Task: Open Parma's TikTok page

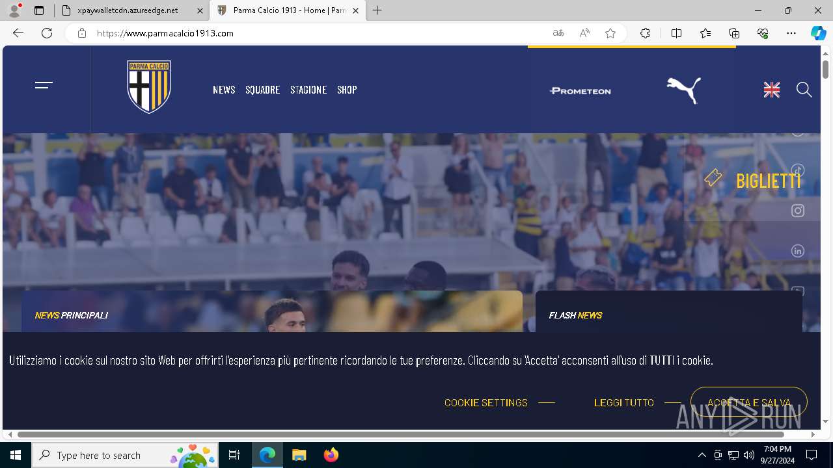Action: [x=798, y=170]
